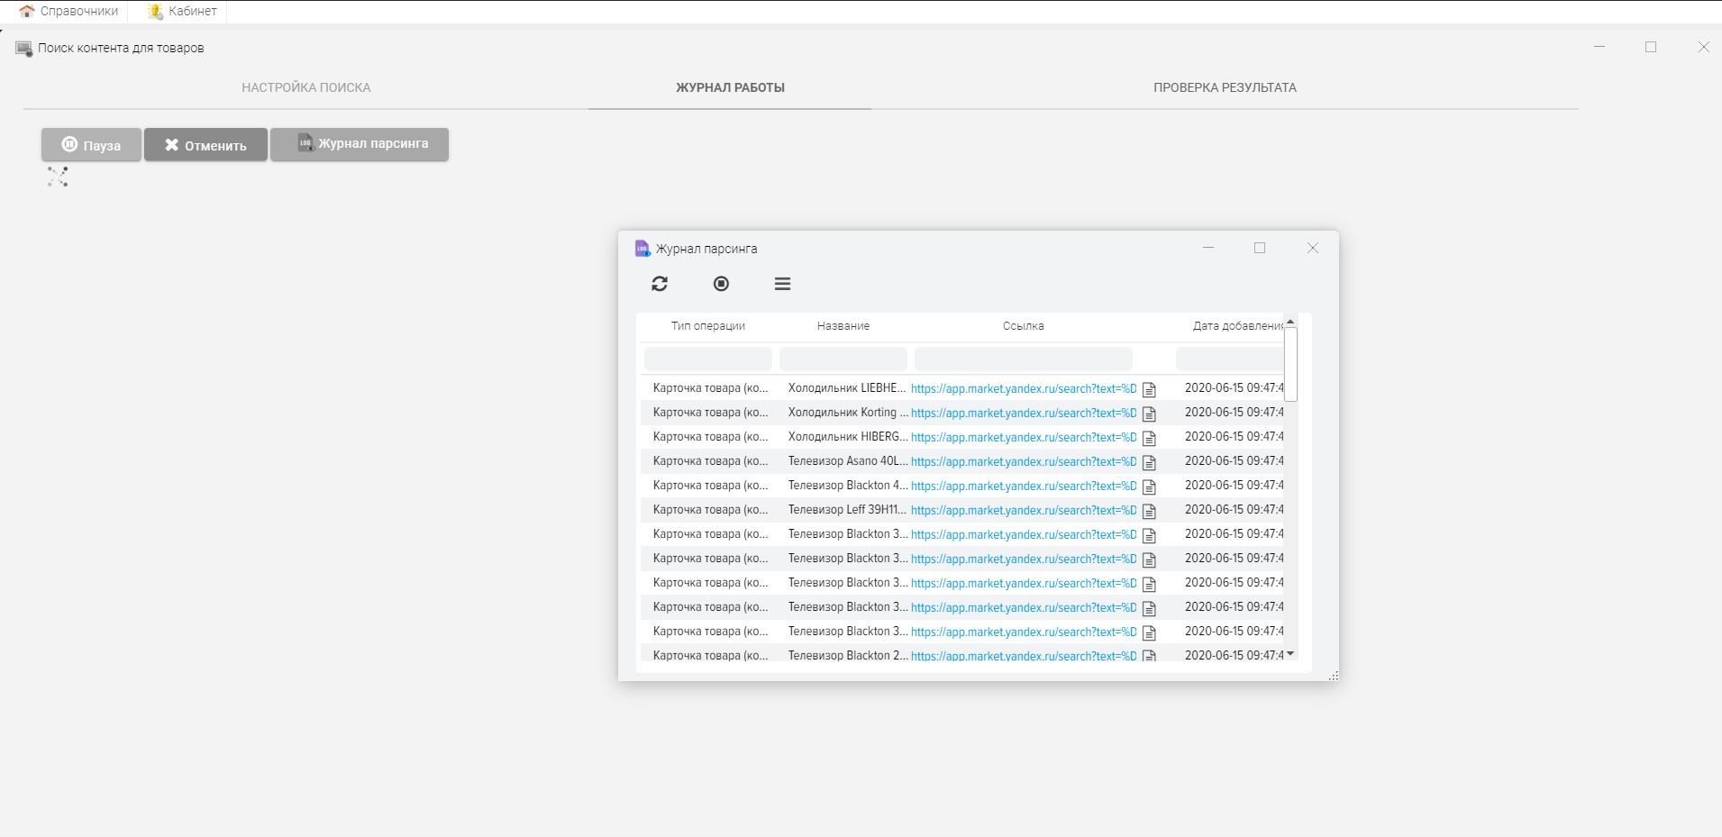The height and width of the screenshot is (837, 1722).
Task: Sort by the Тип операции column header
Action: (x=708, y=326)
